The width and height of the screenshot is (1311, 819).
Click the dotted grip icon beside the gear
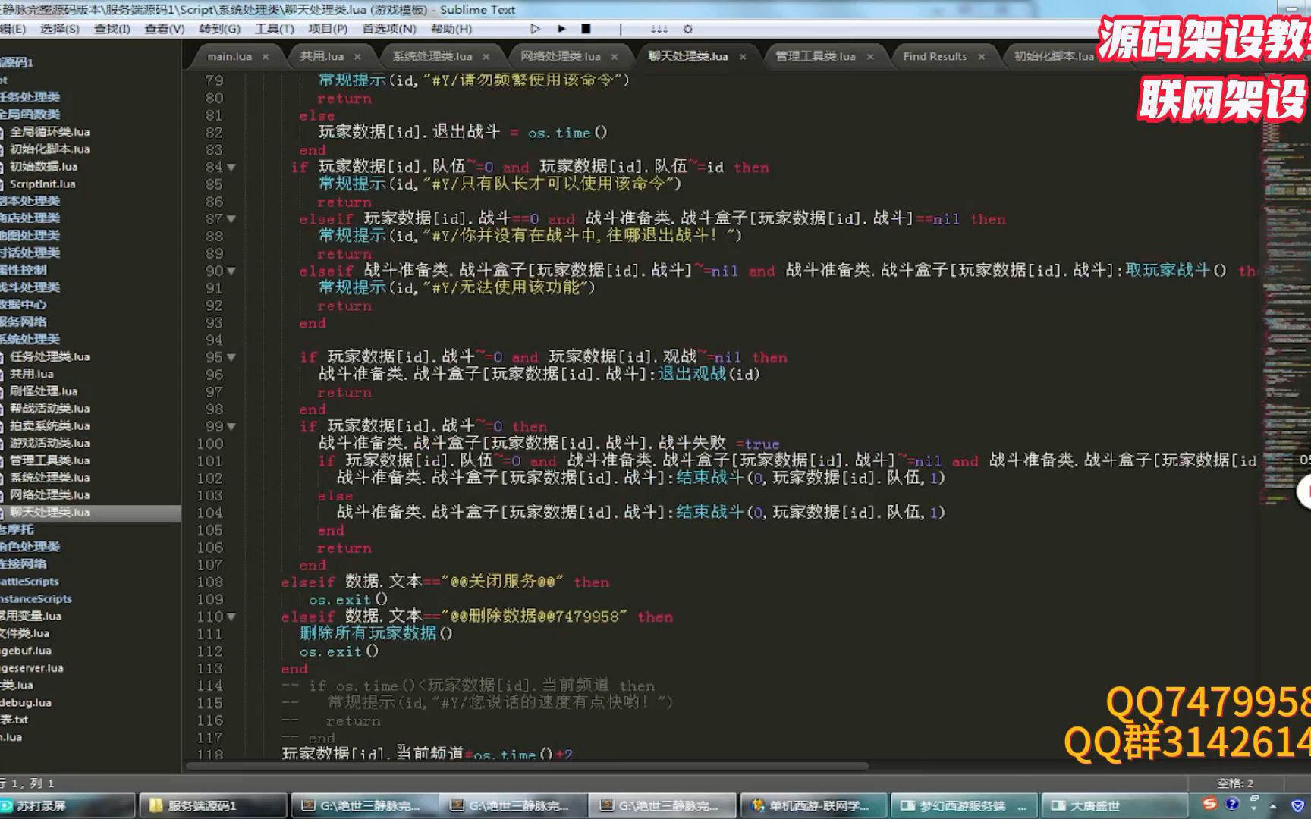pyautogui.click(x=659, y=29)
